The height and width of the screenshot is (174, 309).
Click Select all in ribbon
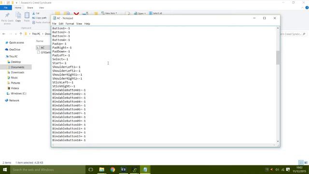[x=155, y=13]
